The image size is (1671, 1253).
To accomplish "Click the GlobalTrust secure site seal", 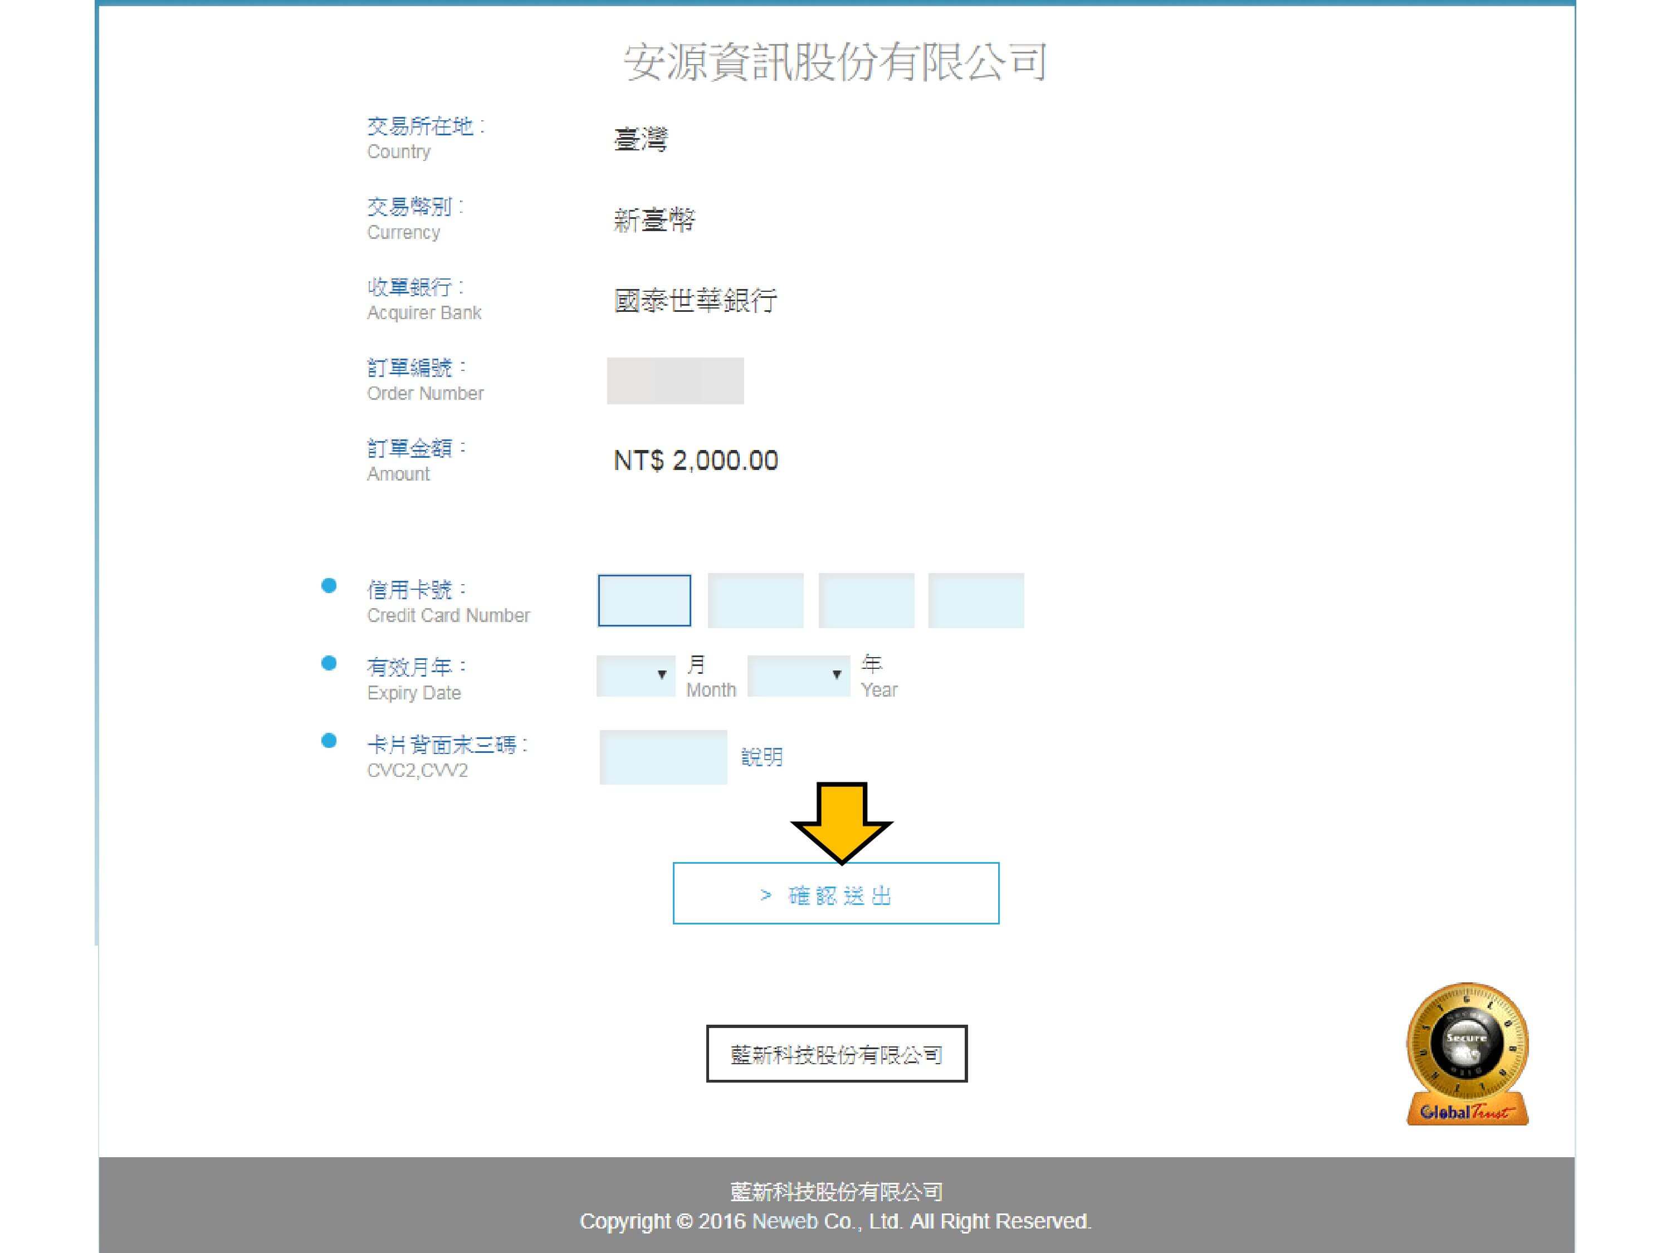I will coord(1466,1054).
